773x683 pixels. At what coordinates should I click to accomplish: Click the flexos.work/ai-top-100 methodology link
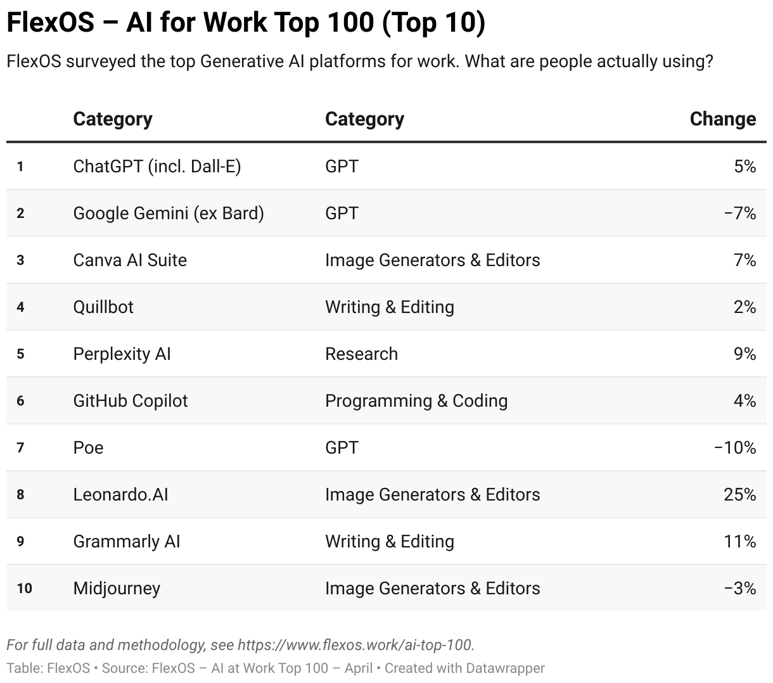(355, 645)
